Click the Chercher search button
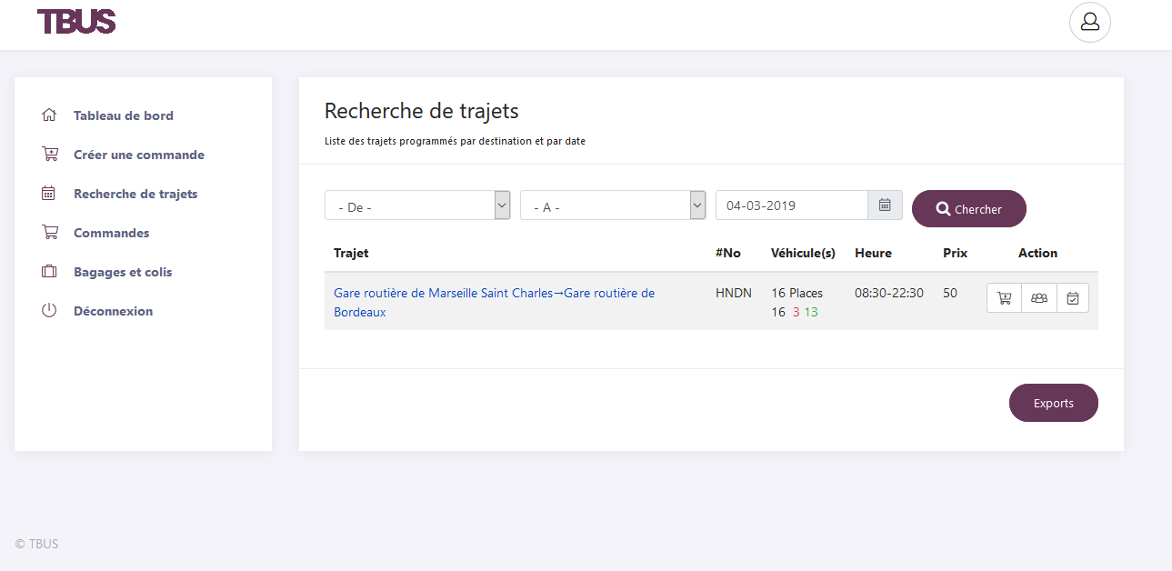This screenshot has width=1172, height=571. (x=969, y=208)
